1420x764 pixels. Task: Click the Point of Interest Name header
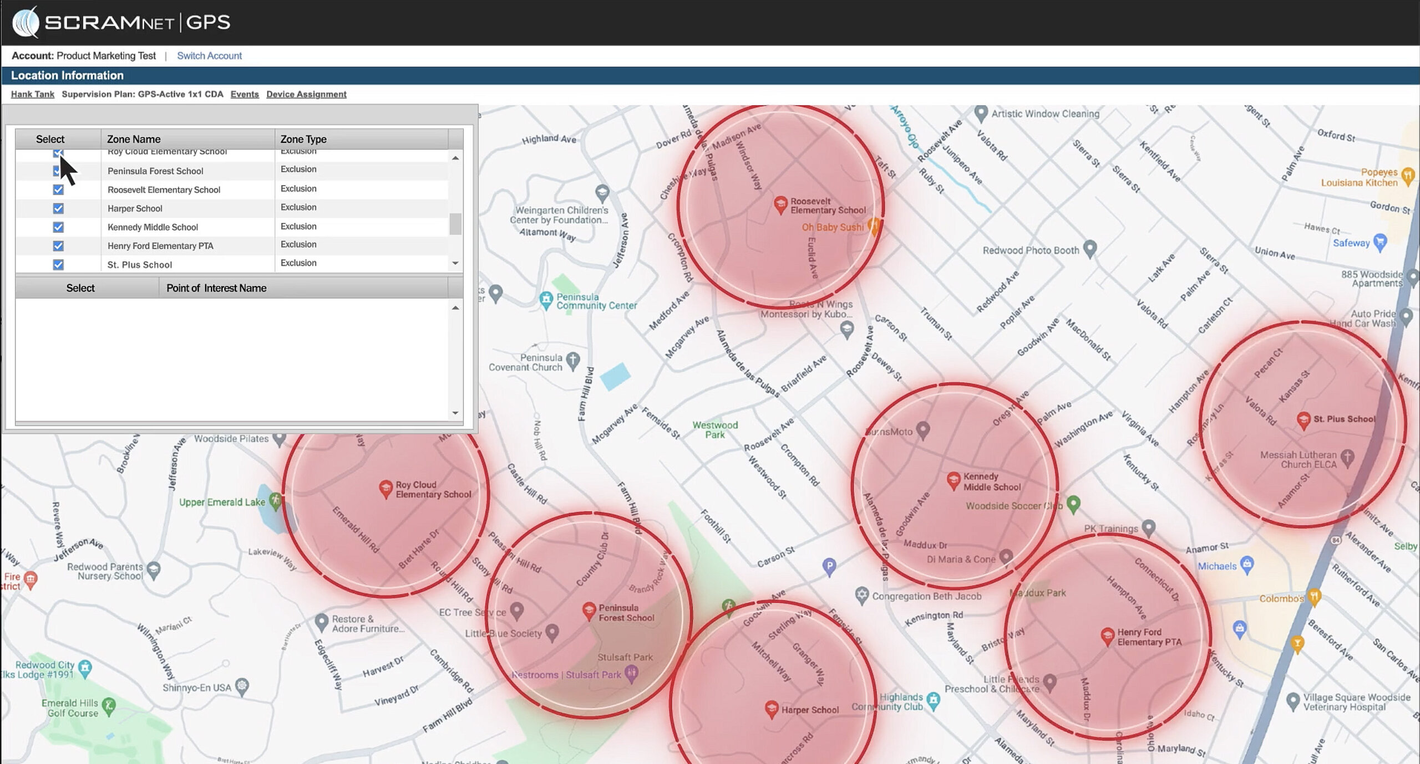[x=303, y=288]
